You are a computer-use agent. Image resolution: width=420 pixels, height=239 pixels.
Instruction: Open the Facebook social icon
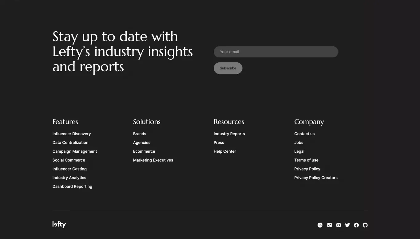(356, 225)
